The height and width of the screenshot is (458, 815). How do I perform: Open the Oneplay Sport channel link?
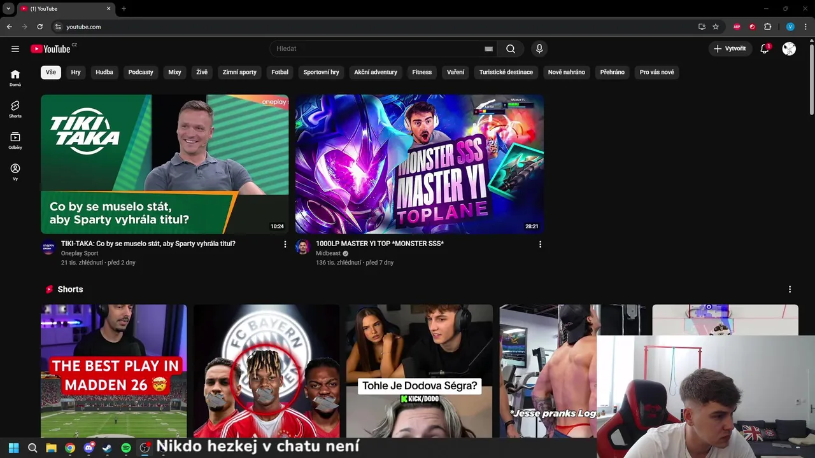[x=80, y=253]
